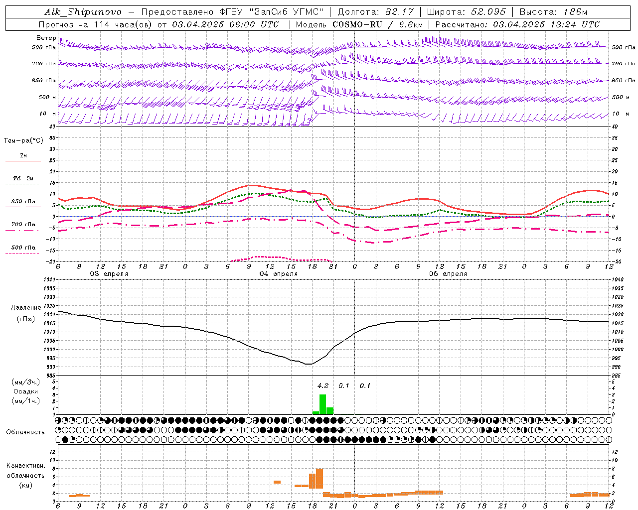638x510 pixels.
Task: Click the (гПа) unit under Давление
Action: coord(26,319)
